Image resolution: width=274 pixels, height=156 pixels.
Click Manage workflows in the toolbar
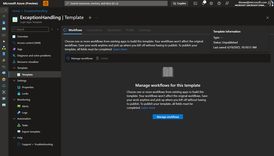[x=80, y=58]
